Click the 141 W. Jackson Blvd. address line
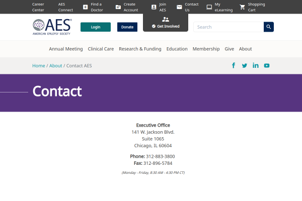Screen dimensions: 302x201 [x=153, y=132]
